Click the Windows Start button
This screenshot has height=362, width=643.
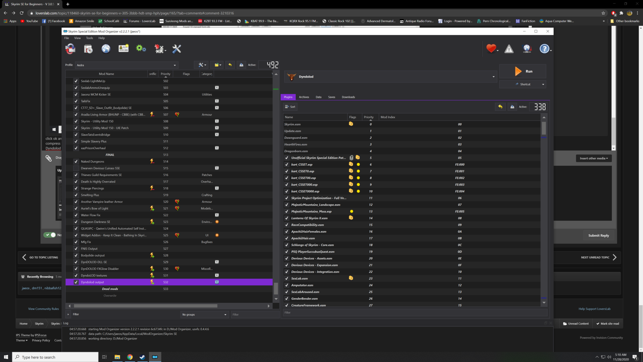click(6, 357)
